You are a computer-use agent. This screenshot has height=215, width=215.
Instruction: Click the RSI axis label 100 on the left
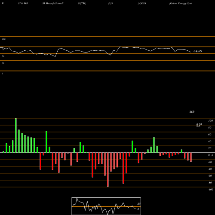[3, 39]
